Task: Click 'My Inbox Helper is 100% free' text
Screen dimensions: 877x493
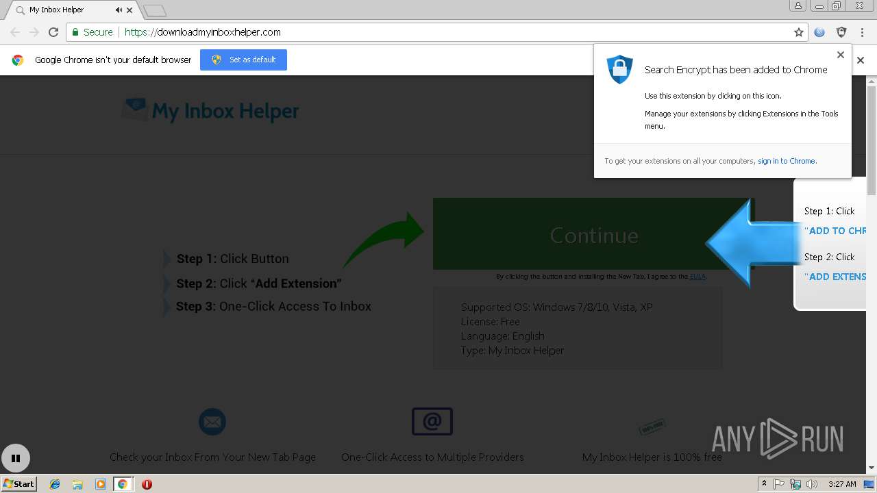Action: (652, 457)
